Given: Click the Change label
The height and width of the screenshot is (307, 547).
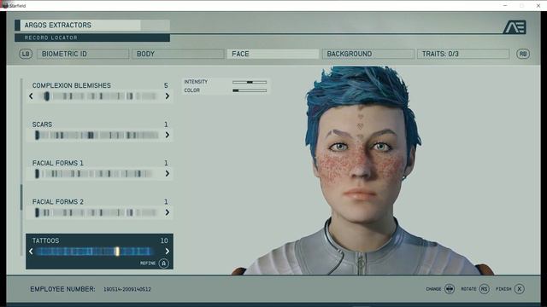Looking at the screenshot, I should tap(433, 289).
